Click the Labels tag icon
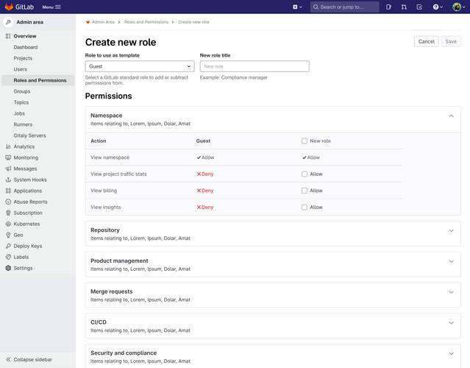The image size is (470, 368). pyautogui.click(x=8, y=257)
